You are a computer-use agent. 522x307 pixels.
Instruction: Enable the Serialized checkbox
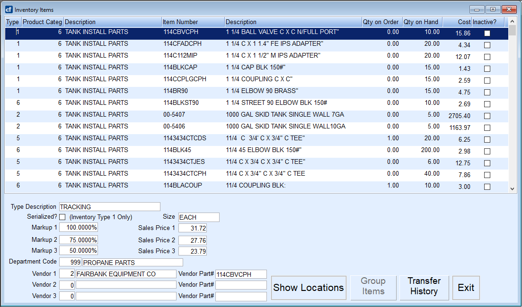pos(62,217)
